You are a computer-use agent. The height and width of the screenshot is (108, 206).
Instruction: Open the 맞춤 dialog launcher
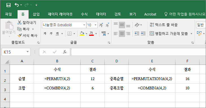tap(192, 43)
